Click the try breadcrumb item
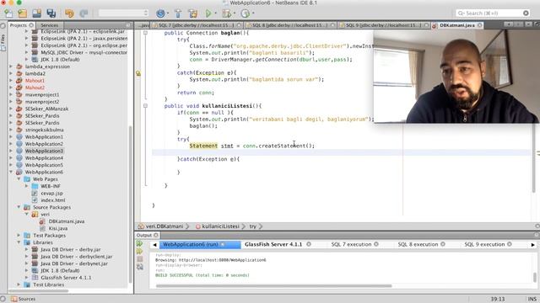 253,226
